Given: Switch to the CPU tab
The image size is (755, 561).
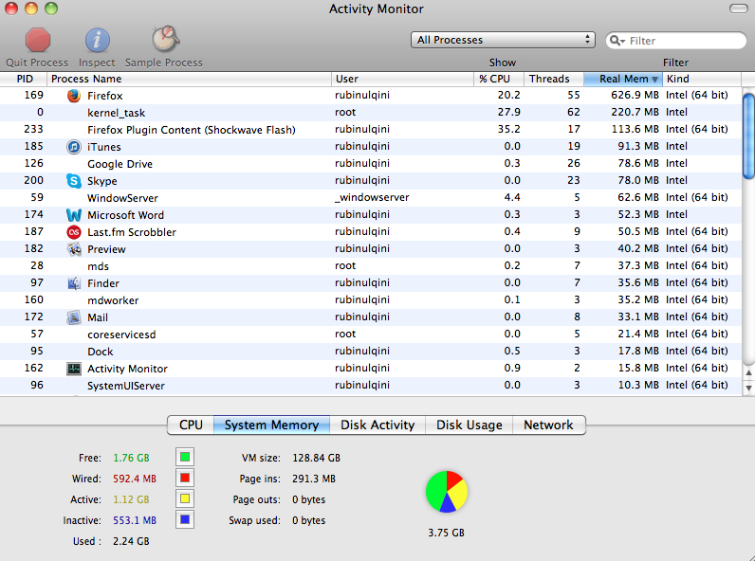Looking at the screenshot, I should [191, 425].
